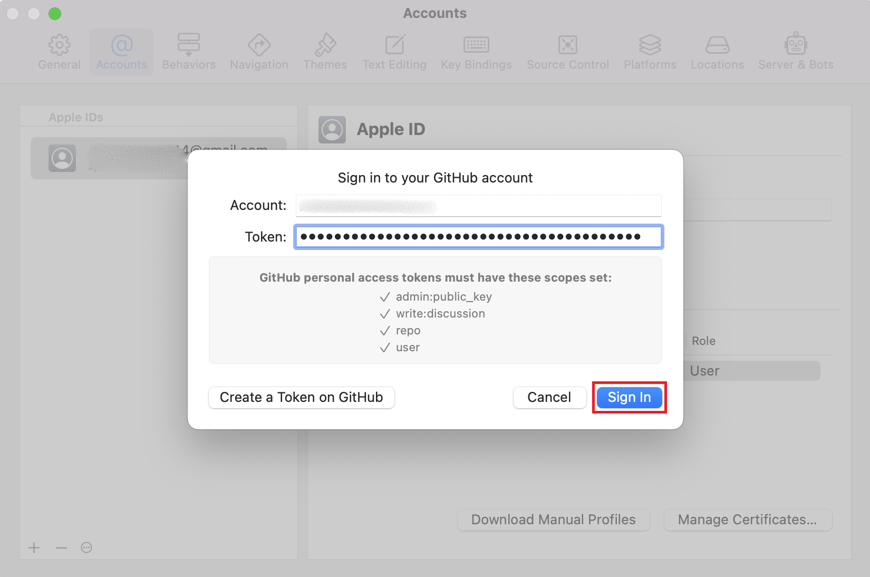Open the Behaviors preferences pane
Viewport: 870px width, 577px height.
point(189,52)
